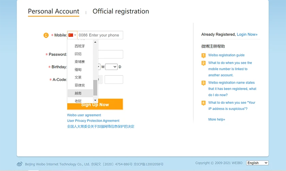Open the IP address is suspicious help link

[232, 105]
